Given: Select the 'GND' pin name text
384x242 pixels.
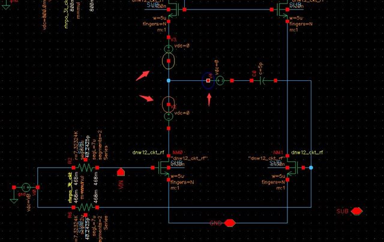Looking at the screenshot, I should pyautogui.click(x=216, y=223).
